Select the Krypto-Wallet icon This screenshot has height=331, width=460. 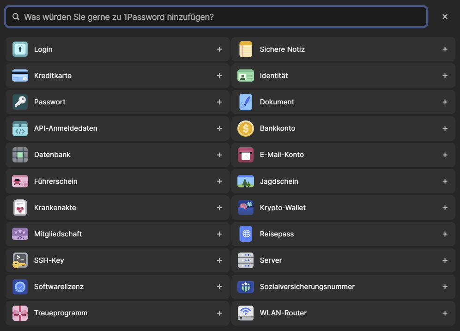click(x=246, y=208)
